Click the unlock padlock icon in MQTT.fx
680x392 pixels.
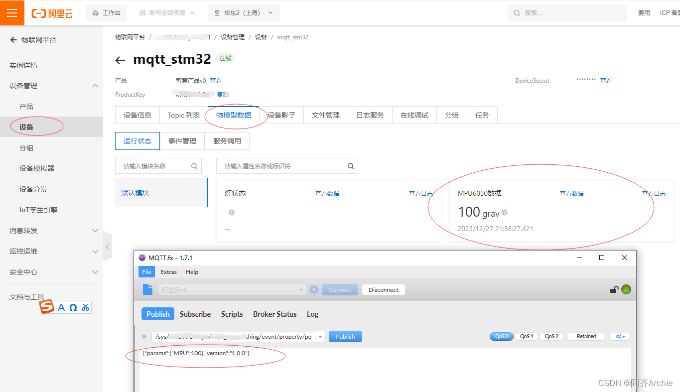point(614,289)
